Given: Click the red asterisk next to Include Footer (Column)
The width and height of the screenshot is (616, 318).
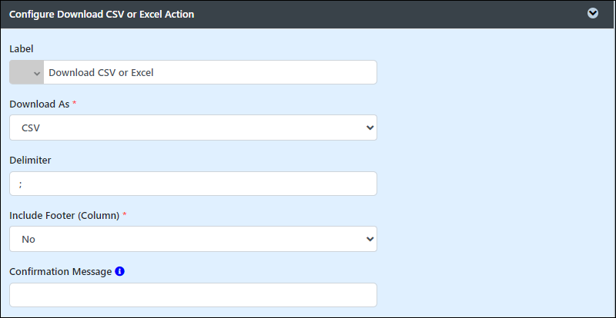Looking at the screenshot, I should point(125,215).
